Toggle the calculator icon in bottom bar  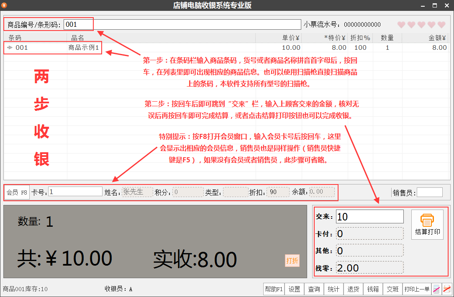pyautogui.click(x=436, y=289)
